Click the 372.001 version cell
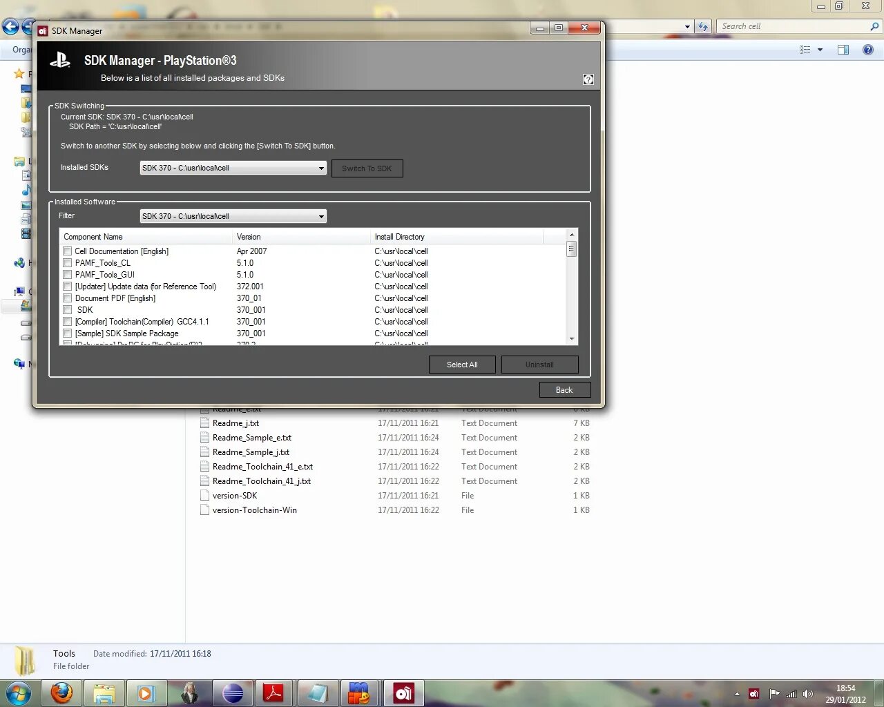This screenshot has width=884, height=707. pos(250,287)
